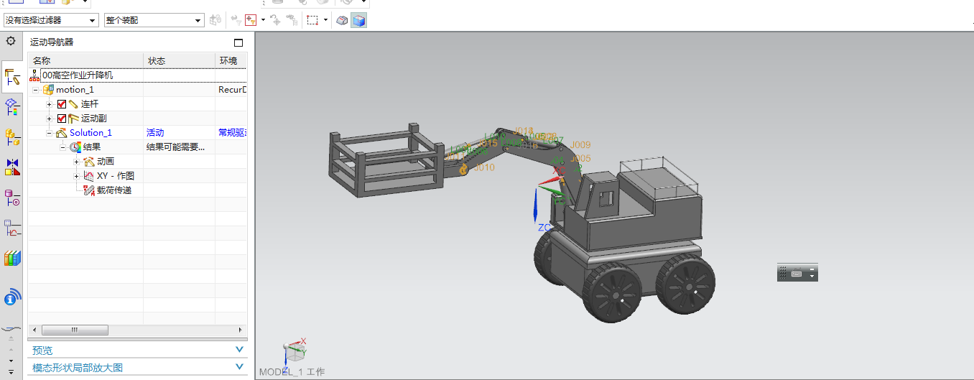Screen dimensions: 974x380
Task: Select the Motion Navigator sidebar tab
Action: tap(12, 77)
